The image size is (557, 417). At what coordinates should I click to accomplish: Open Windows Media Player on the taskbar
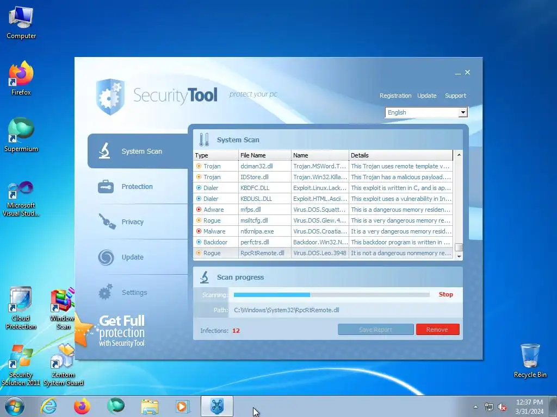[183, 406]
